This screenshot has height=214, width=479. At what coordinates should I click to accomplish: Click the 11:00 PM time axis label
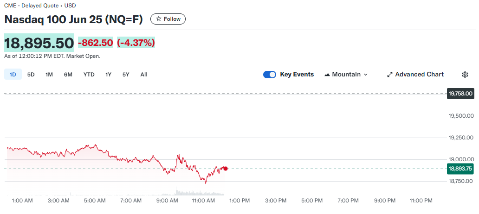pos(421,201)
